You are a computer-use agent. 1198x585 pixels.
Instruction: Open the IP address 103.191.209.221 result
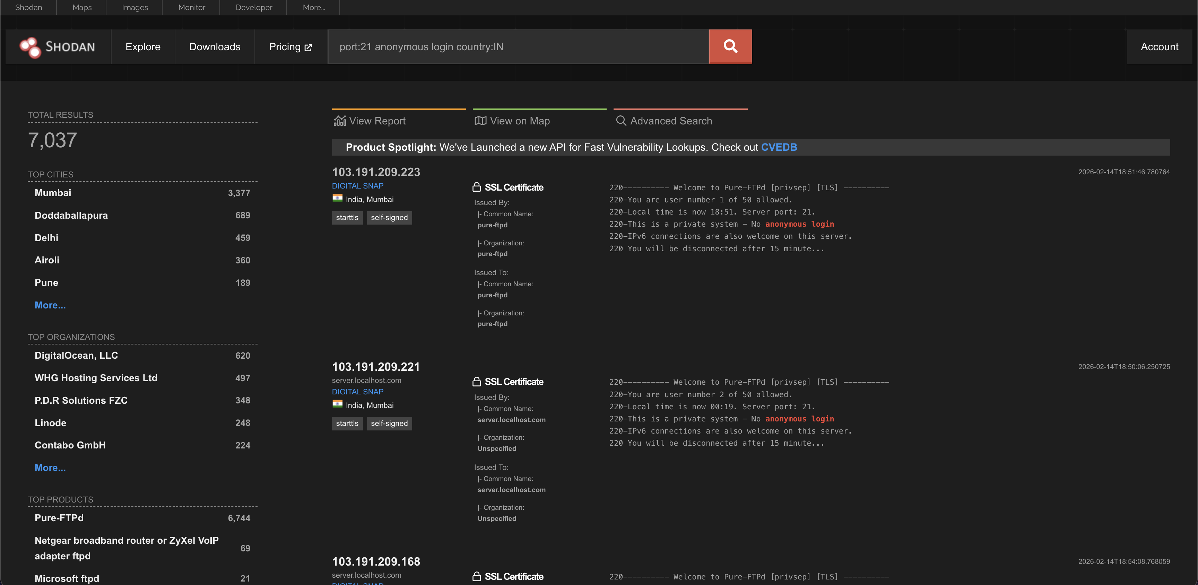376,367
